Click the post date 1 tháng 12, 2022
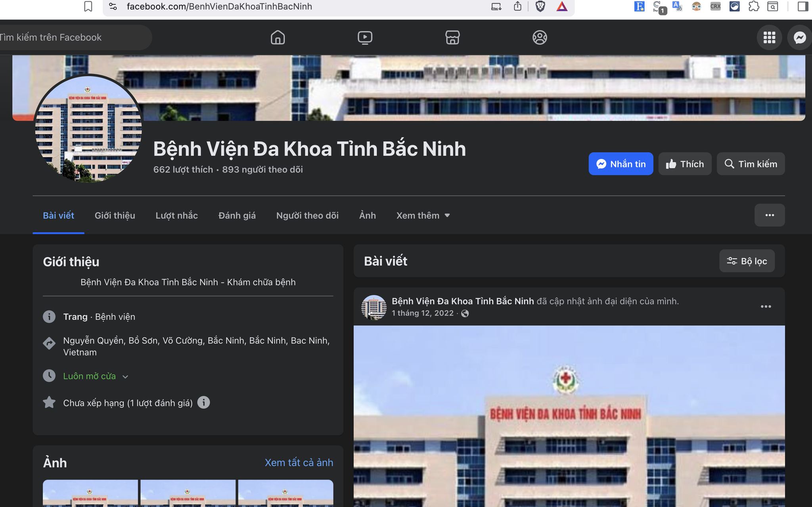The image size is (812, 507). click(423, 313)
